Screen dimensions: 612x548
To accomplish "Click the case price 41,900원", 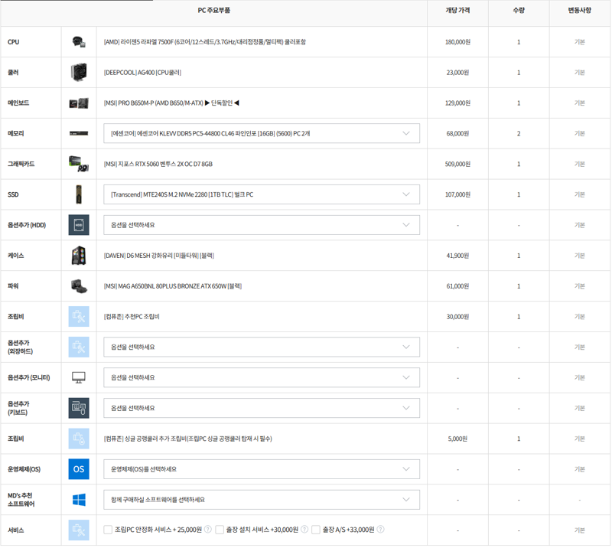I will [457, 256].
